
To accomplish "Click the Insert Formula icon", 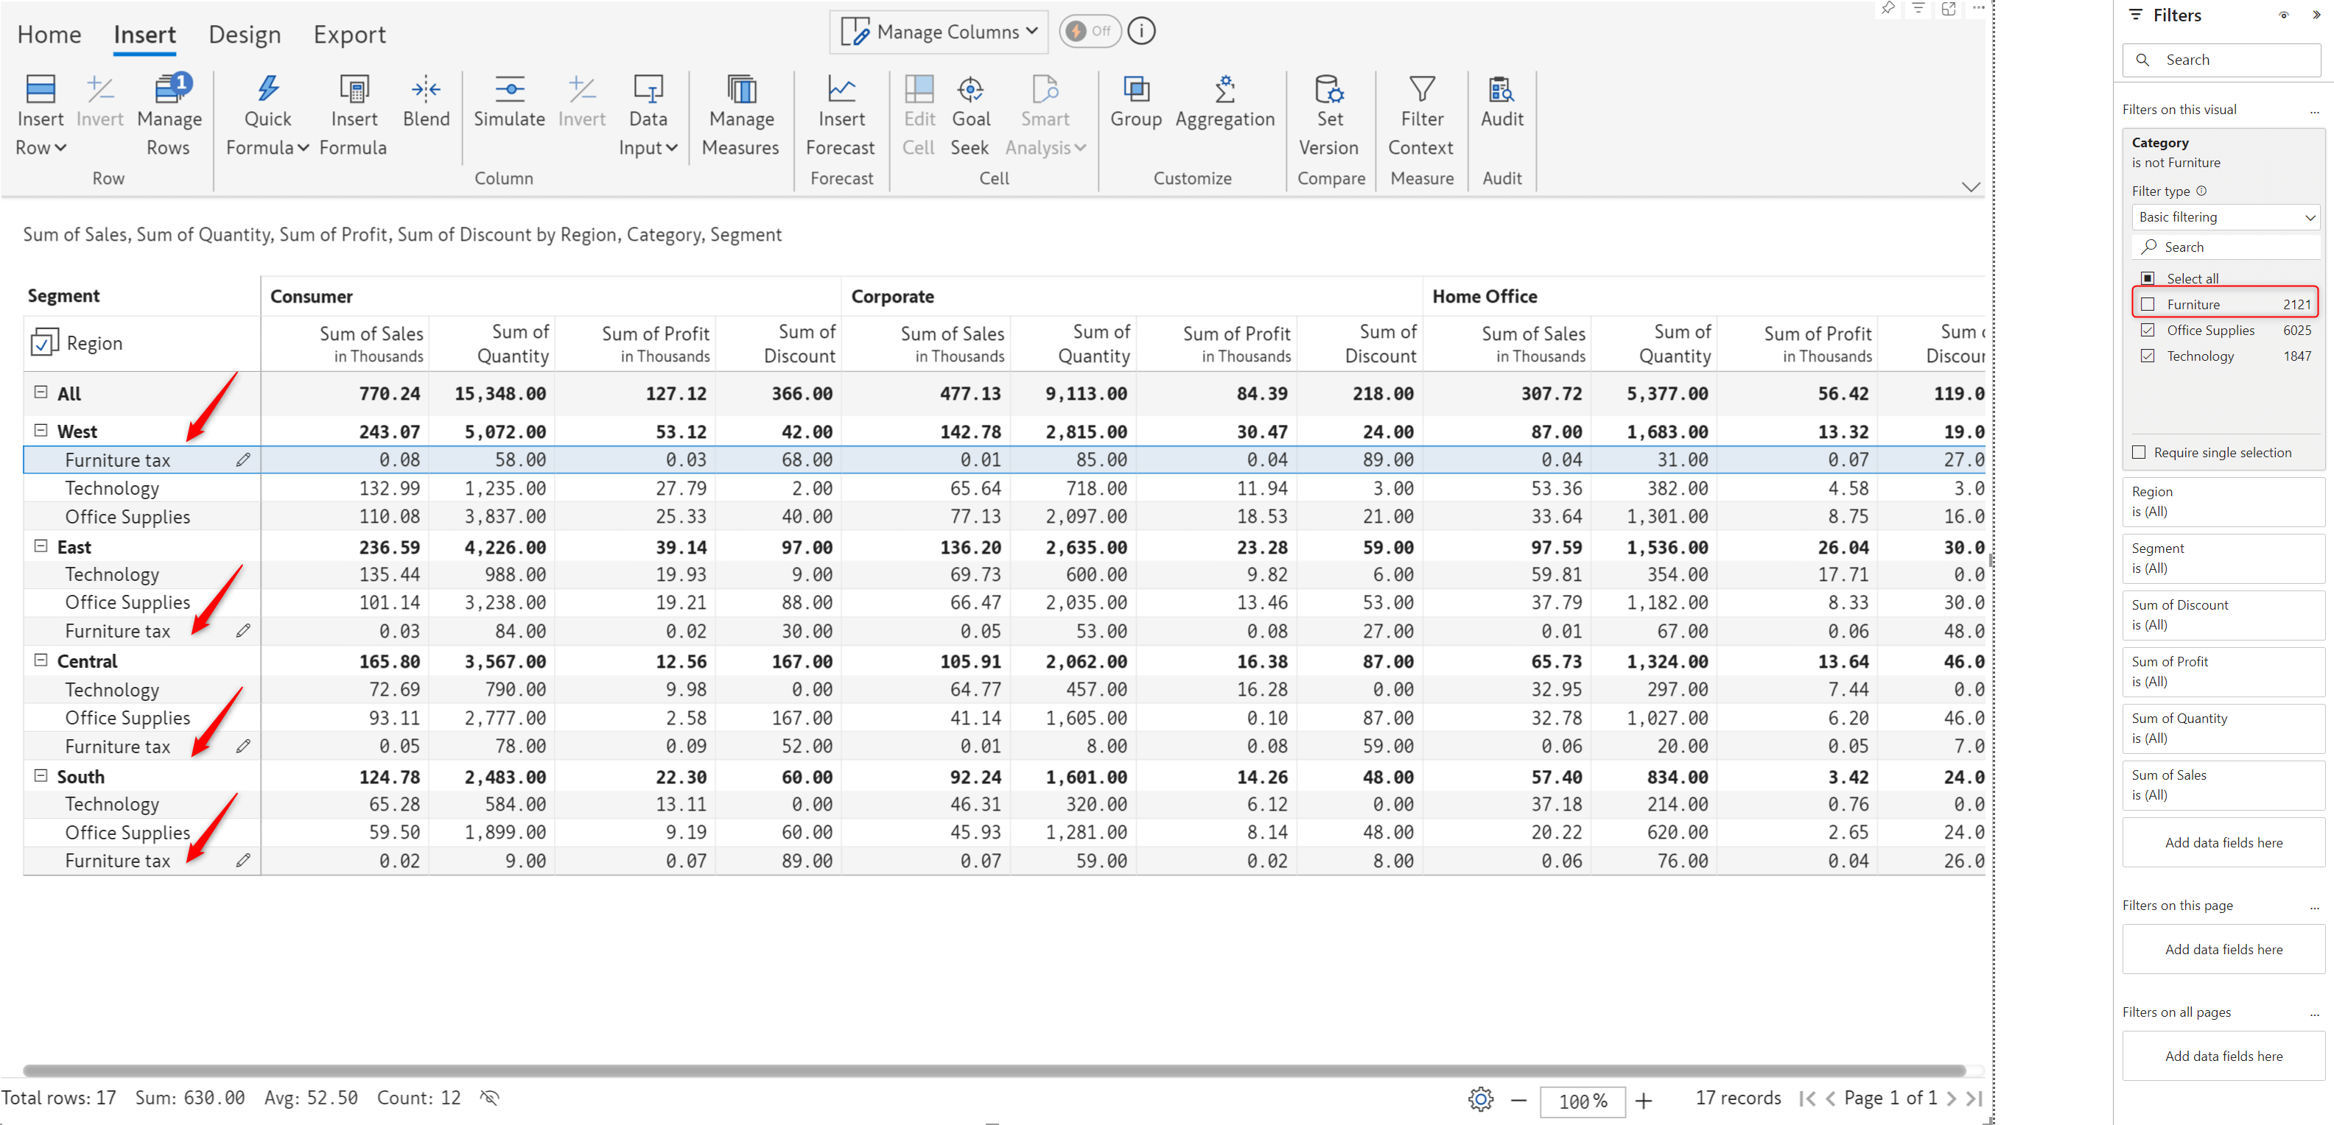I will (x=354, y=90).
